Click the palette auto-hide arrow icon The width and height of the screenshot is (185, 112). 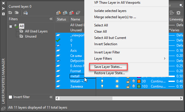3,9
